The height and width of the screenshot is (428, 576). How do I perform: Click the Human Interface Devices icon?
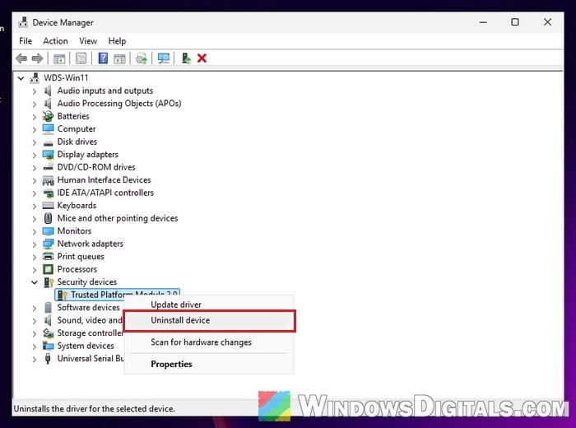pos(48,180)
